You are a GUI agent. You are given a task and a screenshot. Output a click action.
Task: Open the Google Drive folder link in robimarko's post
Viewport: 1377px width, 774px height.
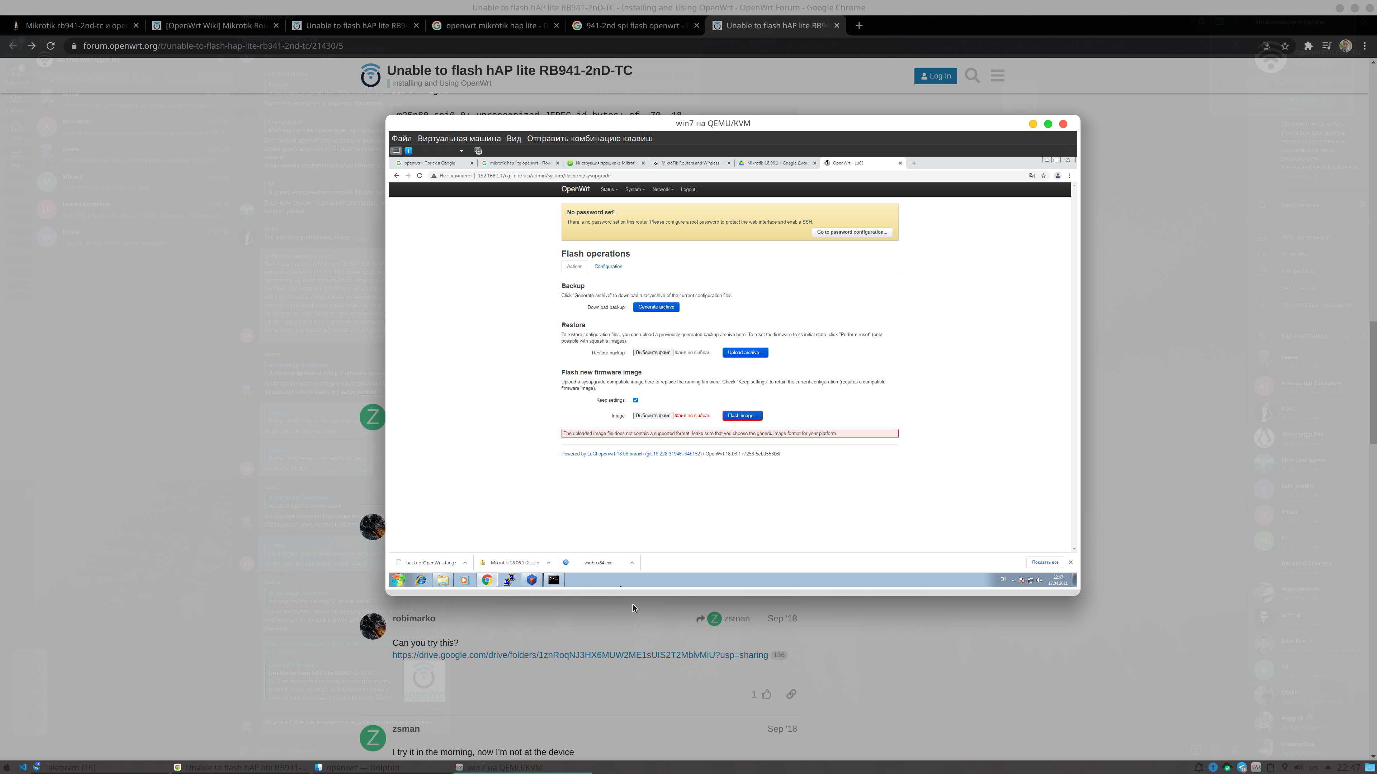coord(580,655)
